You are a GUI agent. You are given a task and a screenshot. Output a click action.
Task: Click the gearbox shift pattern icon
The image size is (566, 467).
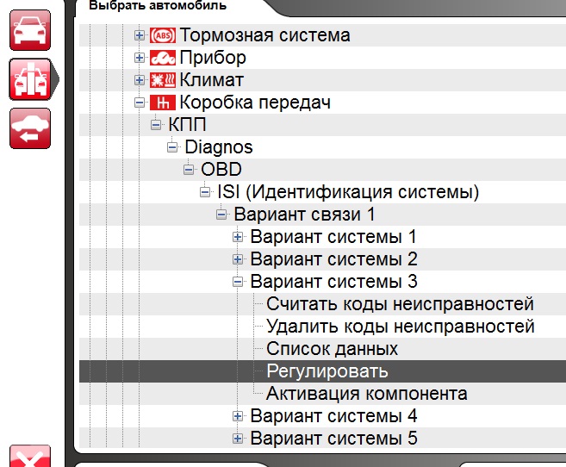click(x=163, y=103)
